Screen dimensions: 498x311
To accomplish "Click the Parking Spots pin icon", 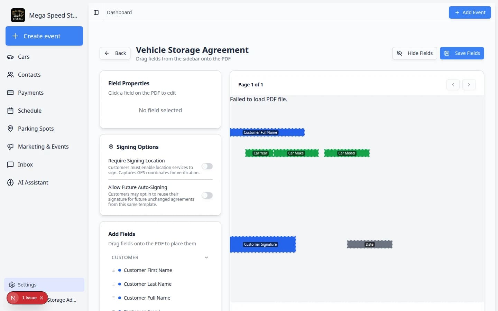I will 10,129.
